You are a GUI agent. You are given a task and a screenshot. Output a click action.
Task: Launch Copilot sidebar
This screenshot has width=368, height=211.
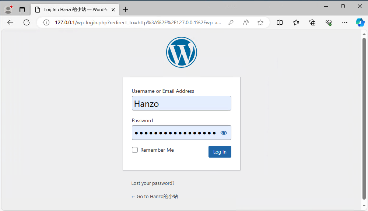[x=360, y=22]
